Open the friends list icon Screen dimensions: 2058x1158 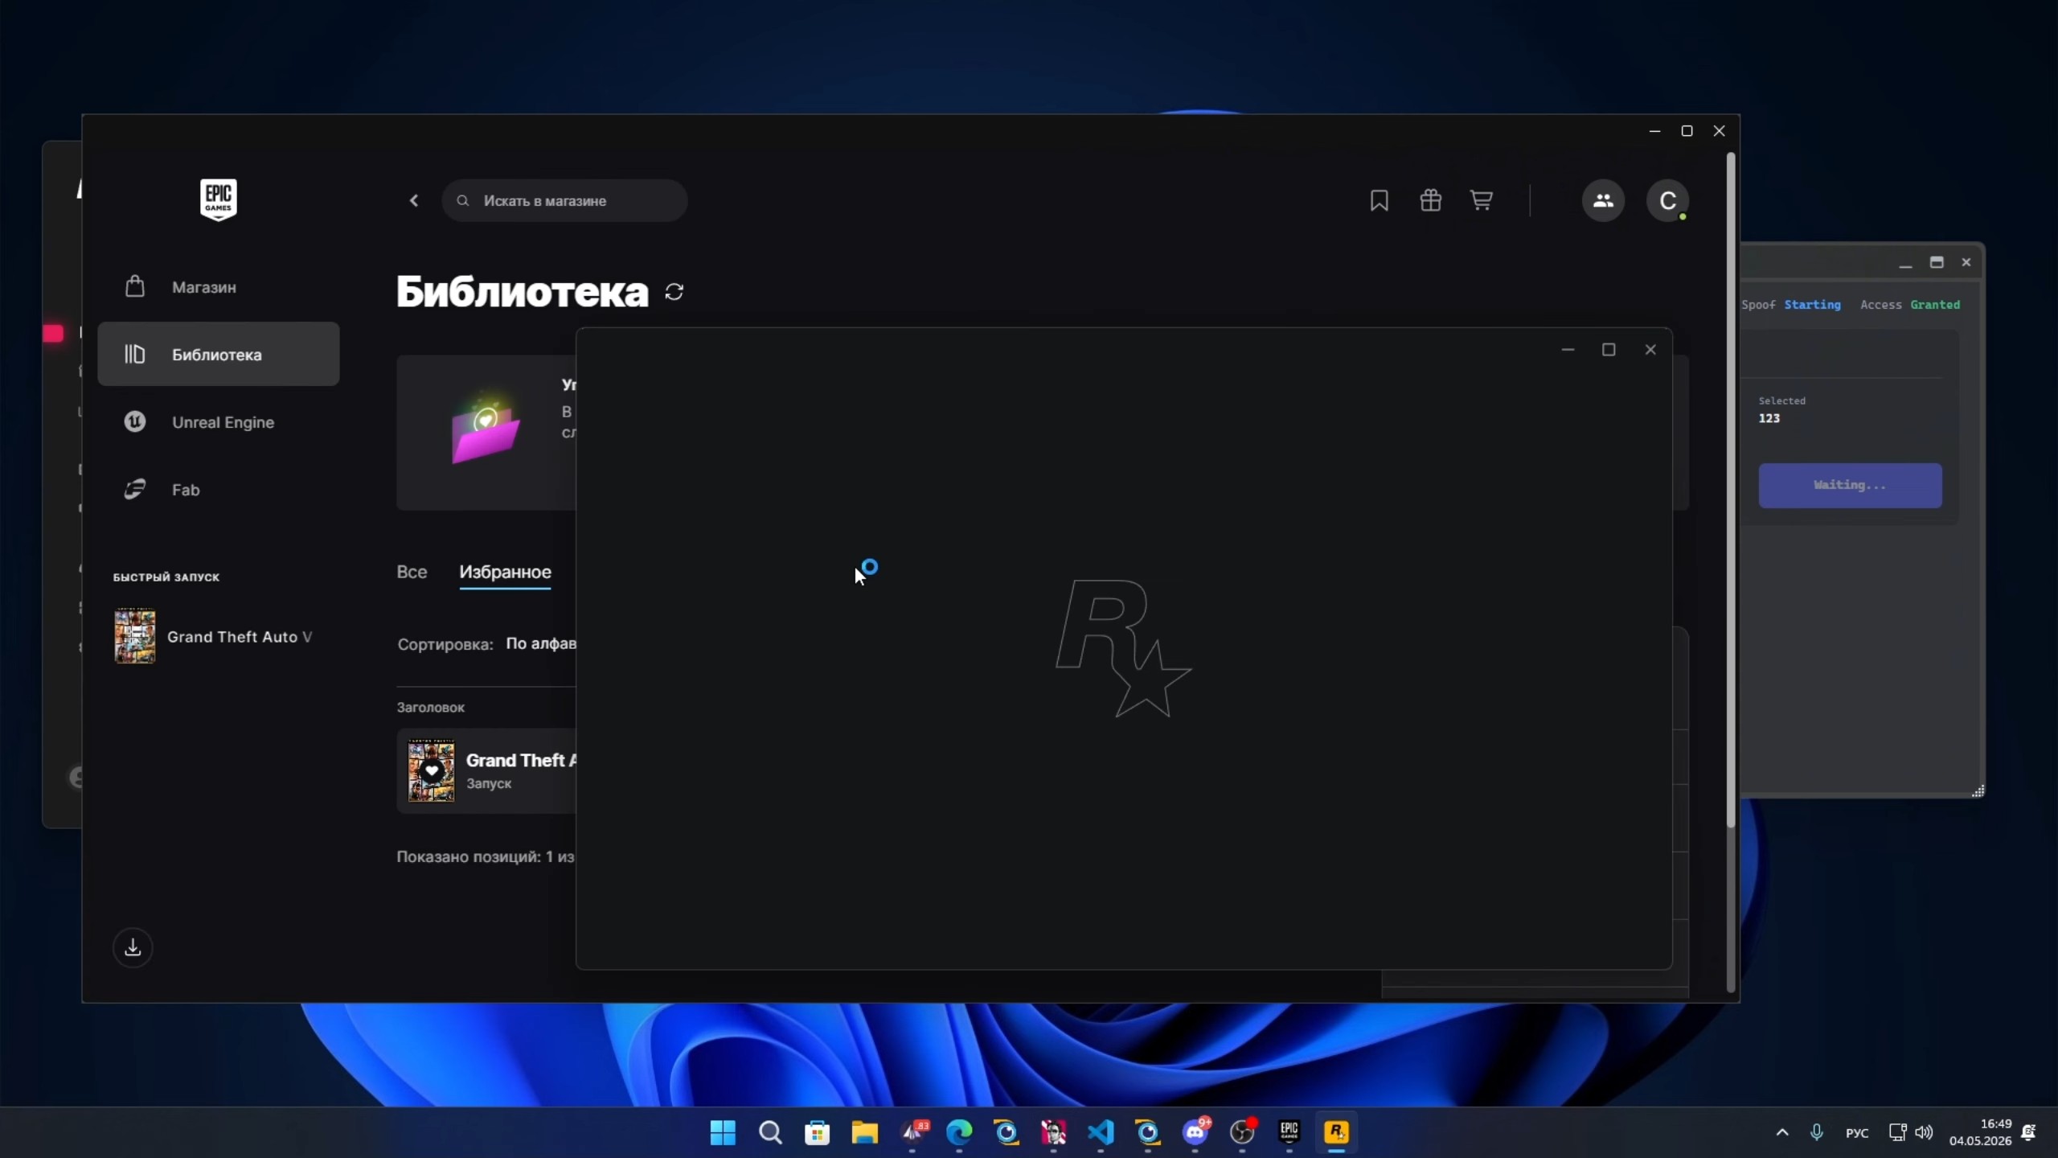point(1603,200)
